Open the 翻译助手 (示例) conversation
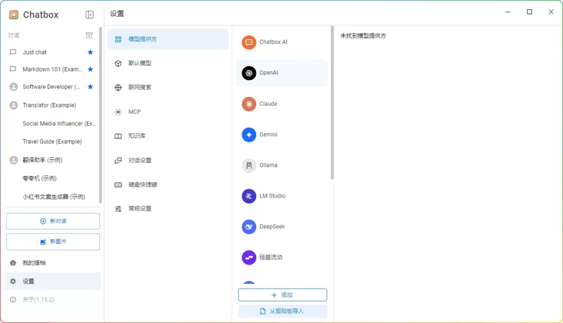The width and height of the screenshot is (563, 323). 52,160
